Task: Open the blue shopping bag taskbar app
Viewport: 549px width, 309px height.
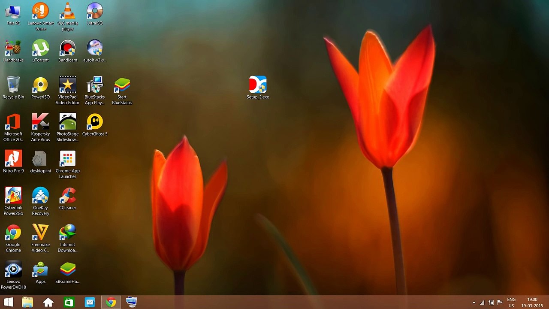Action: pyautogui.click(x=90, y=302)
